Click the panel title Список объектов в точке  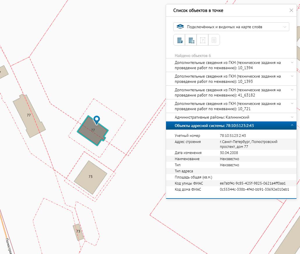pos(198,10)
